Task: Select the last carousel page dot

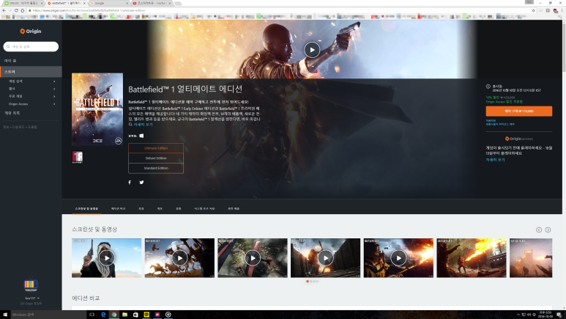Action: pos(317,282)
